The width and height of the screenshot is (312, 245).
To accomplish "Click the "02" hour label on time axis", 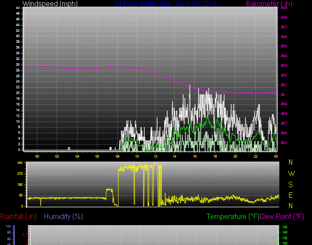I will pos(57,156).
